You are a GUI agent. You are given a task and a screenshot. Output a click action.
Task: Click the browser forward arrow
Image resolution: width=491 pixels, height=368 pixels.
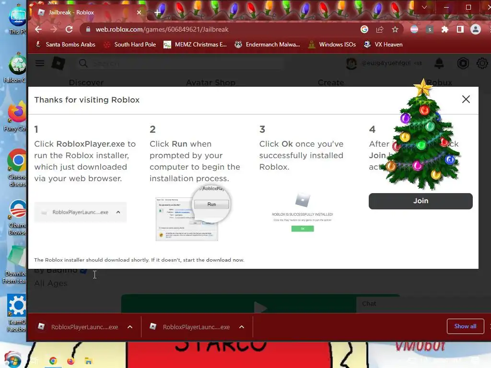tap(54, 29)
